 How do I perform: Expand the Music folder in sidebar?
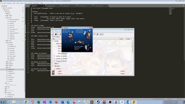point(5,41)
